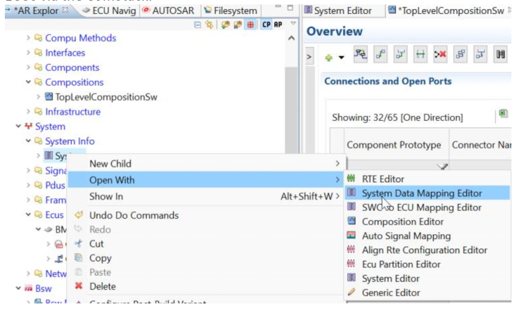Select the Bsw node in the tree
This screenshot has height=309, width=528.
44,288
